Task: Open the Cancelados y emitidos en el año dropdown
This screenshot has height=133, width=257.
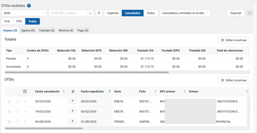Action: tap(185, 13)
